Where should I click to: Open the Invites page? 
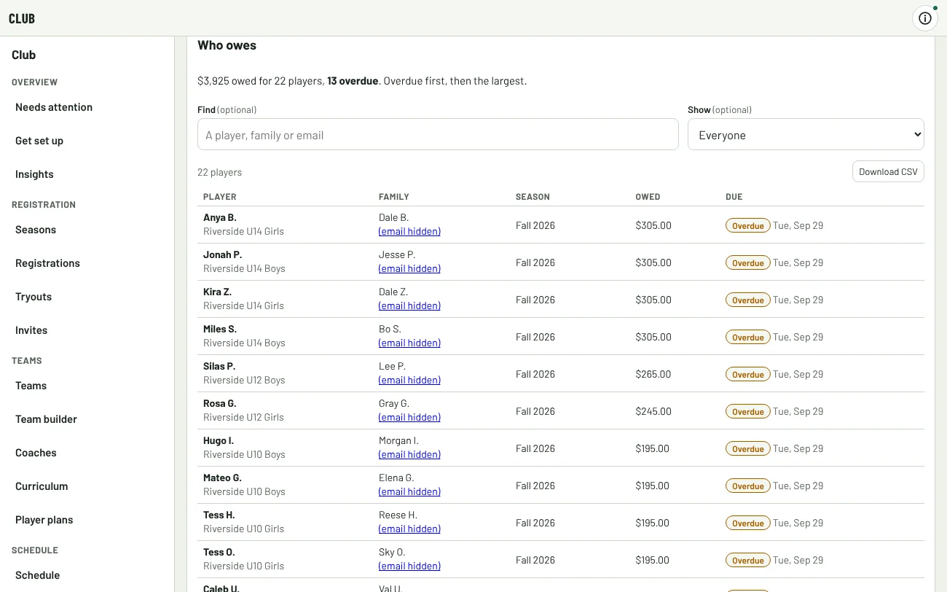31,330
